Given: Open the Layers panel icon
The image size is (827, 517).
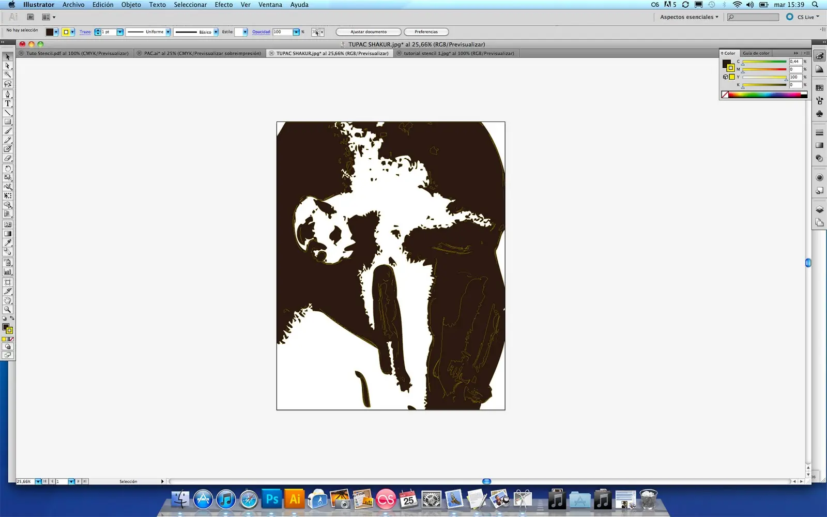Looking at the screenshot, I should tap(819, 209).
